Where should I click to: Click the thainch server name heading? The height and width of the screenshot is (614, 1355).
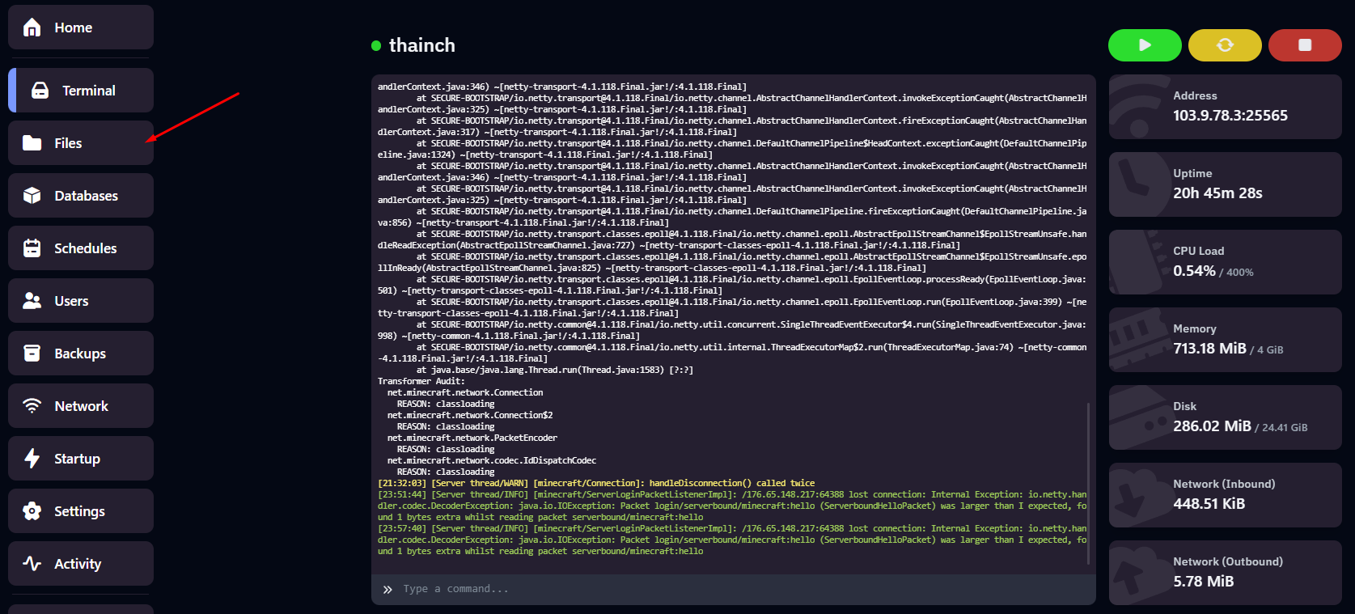coord(421,45)
